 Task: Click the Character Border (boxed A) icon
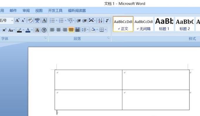[44, 20]
